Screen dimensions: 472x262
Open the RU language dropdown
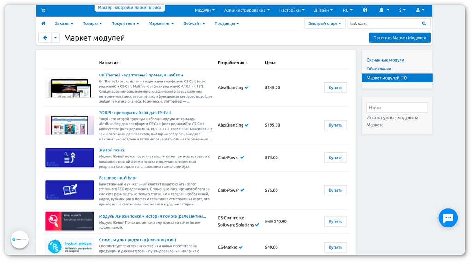pos(348,10)
